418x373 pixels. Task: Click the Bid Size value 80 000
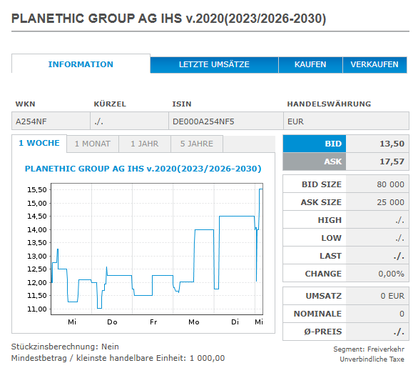tap(390, 184)
